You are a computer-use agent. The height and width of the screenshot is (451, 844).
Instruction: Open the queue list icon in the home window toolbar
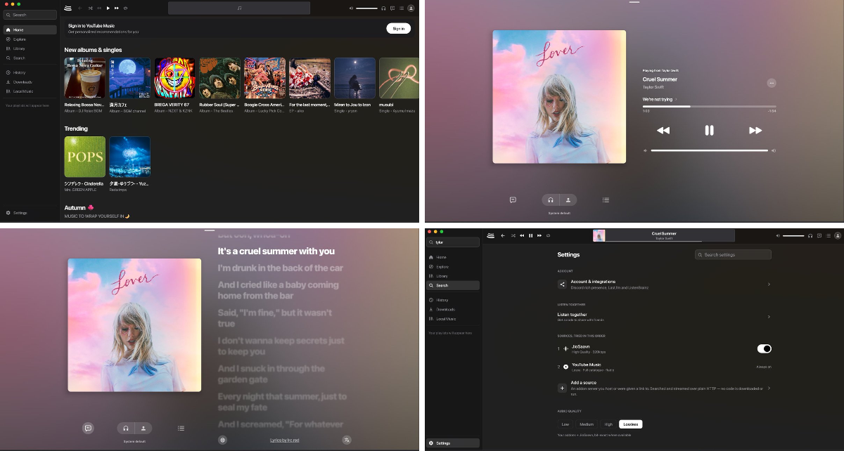(402, 8)
